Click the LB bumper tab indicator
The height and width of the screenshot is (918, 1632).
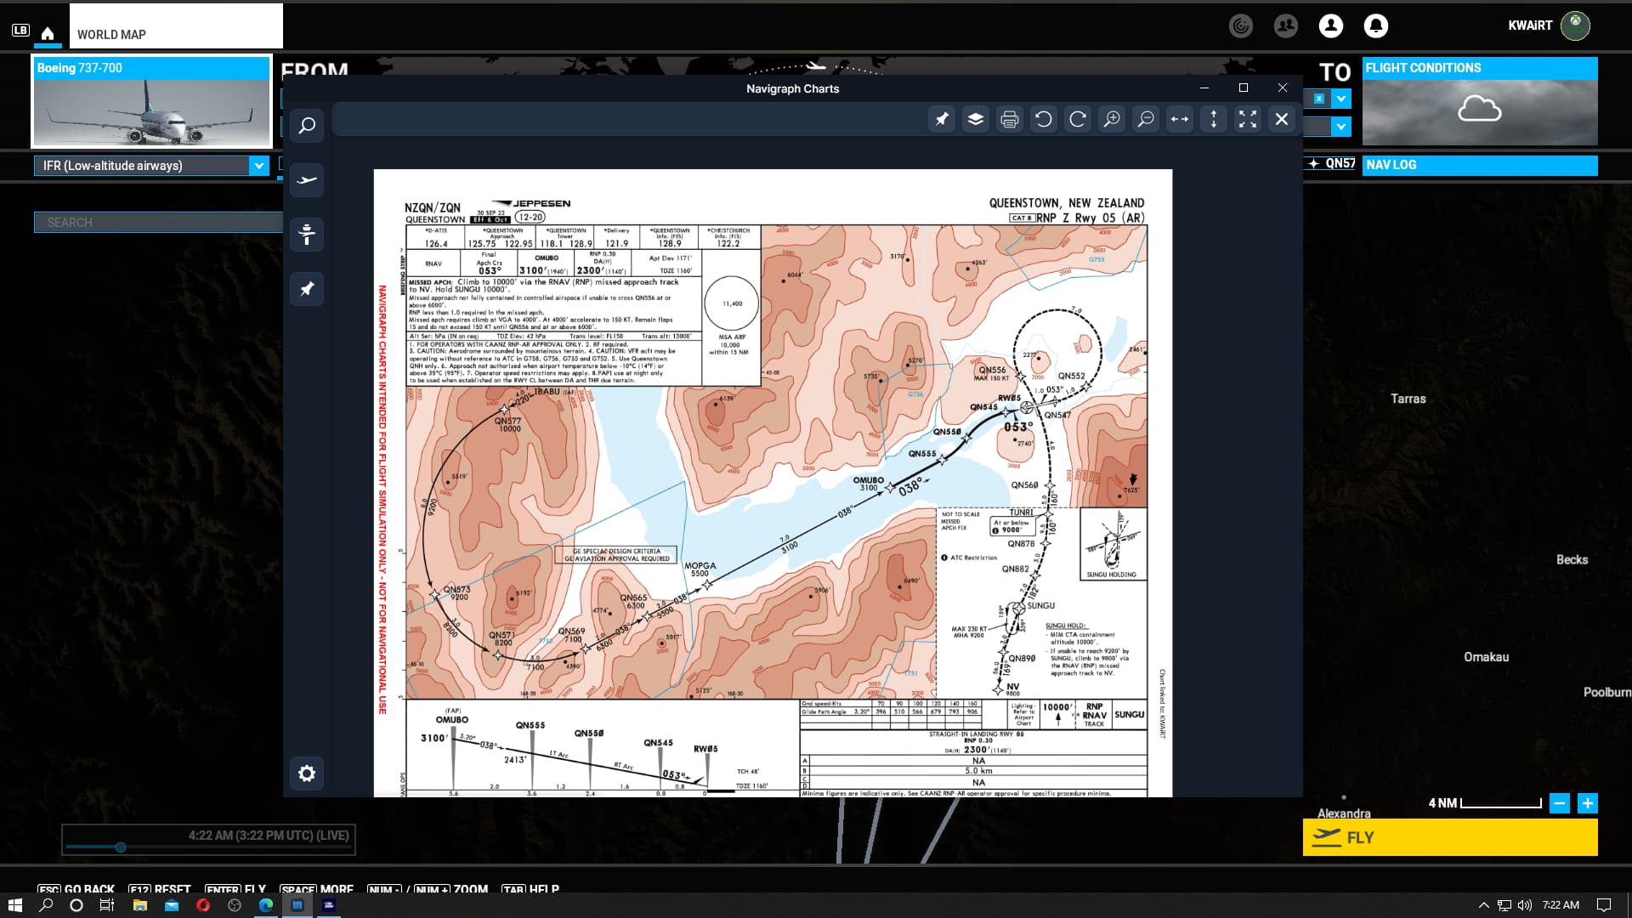20,31
